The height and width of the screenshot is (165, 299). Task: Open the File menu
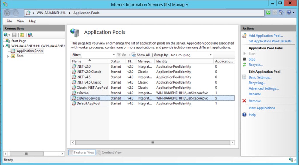tap(9, 21)
